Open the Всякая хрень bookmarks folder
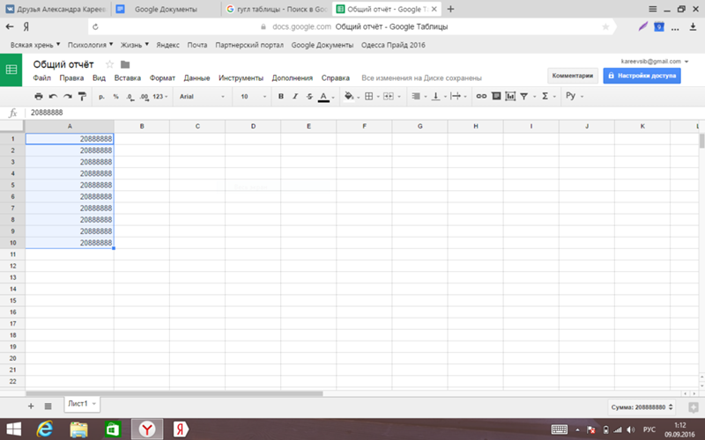The image size is (705, 440). tap(35, 45)
